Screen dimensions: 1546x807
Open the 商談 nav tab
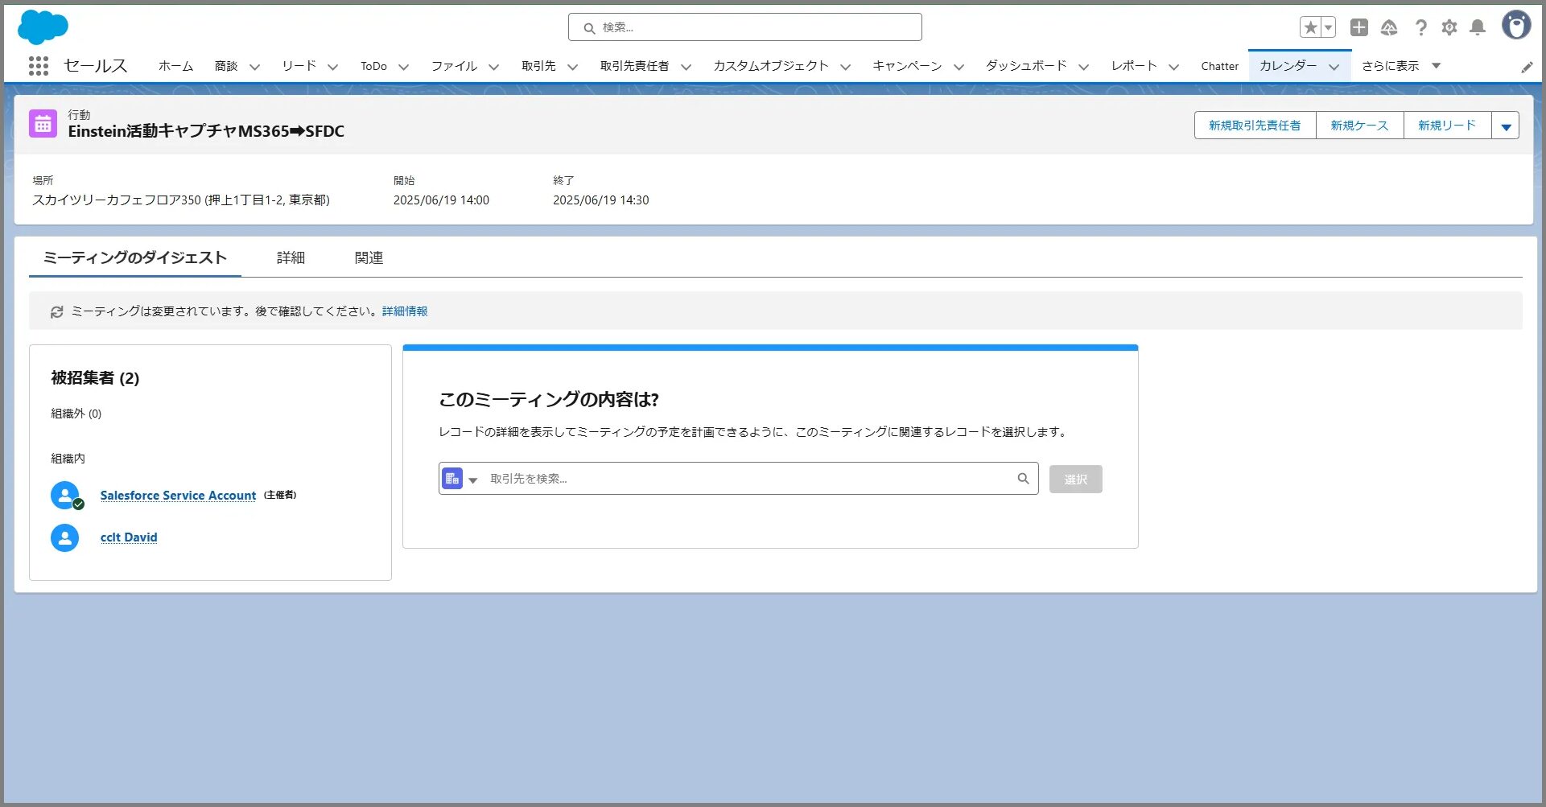(x=226, y=66)
